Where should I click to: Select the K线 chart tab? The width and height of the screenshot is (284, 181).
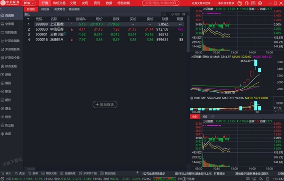(x=205, y=116)
